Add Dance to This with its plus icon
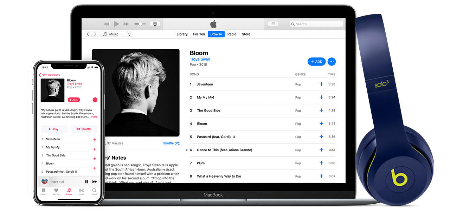Viewport: 450px width, 211px height. click(x=321, y=150)
